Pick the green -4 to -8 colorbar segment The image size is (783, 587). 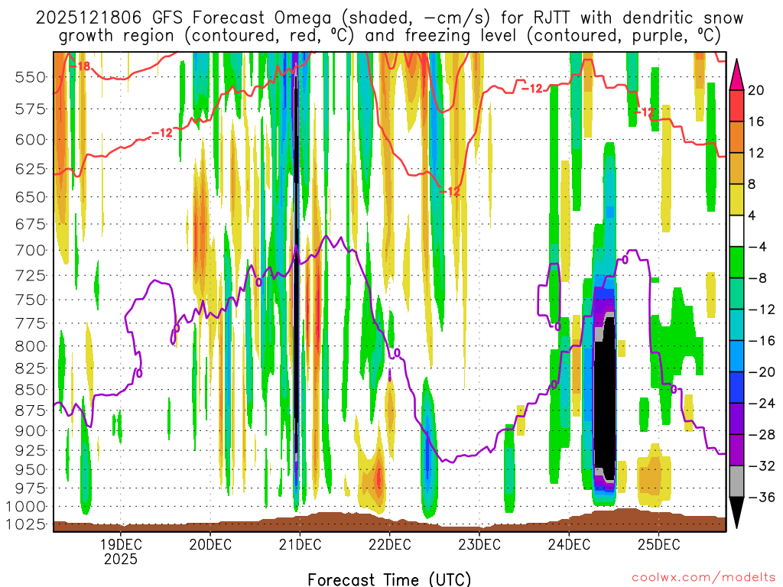(736, 262)
